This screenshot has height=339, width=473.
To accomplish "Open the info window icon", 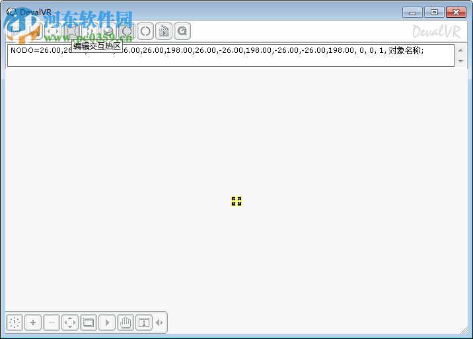I will (x=144, y=322).
